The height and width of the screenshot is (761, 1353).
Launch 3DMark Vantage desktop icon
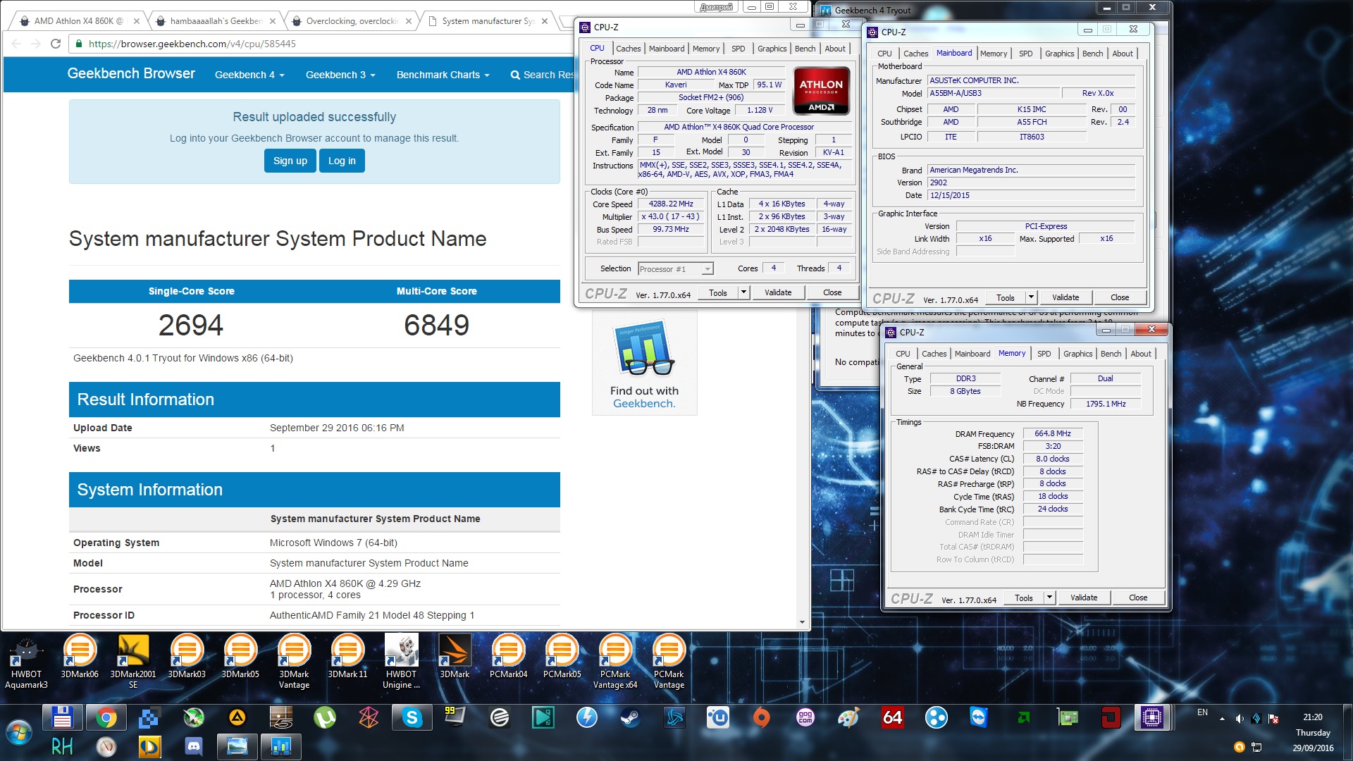pos(294,661)
